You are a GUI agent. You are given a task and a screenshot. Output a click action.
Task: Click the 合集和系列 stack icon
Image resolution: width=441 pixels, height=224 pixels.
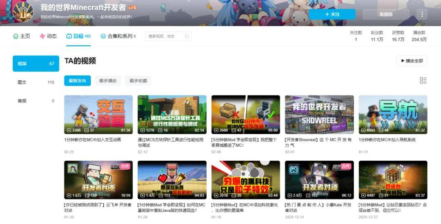tap(103, 36)
